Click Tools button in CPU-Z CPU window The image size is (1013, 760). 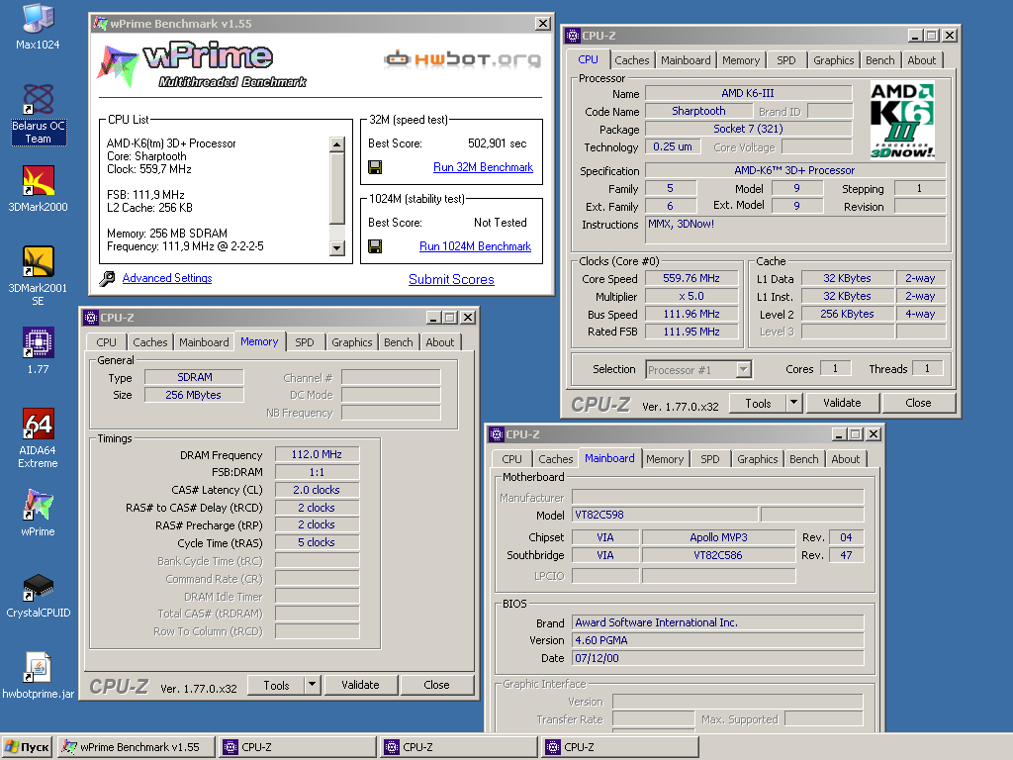point(758,403)
